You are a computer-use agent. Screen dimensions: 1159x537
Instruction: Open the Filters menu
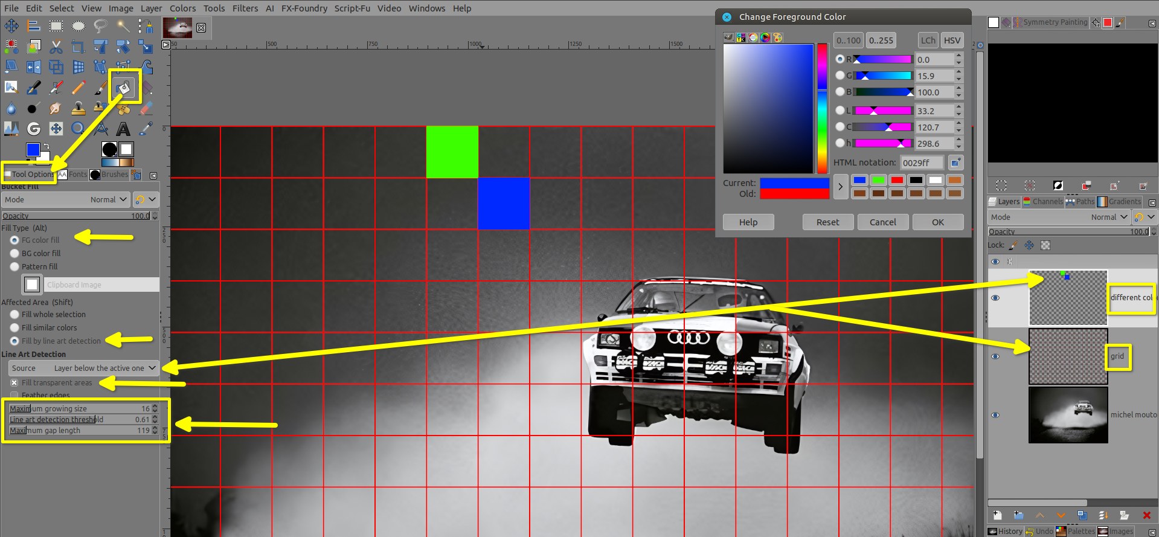[x=245, y=8]
